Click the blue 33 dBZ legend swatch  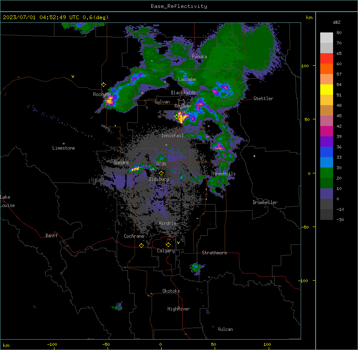pos(326,152)
